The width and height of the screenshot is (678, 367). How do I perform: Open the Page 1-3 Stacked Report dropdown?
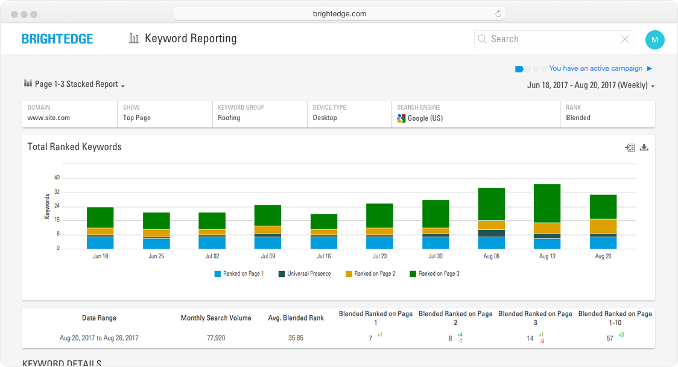(74, 85)
